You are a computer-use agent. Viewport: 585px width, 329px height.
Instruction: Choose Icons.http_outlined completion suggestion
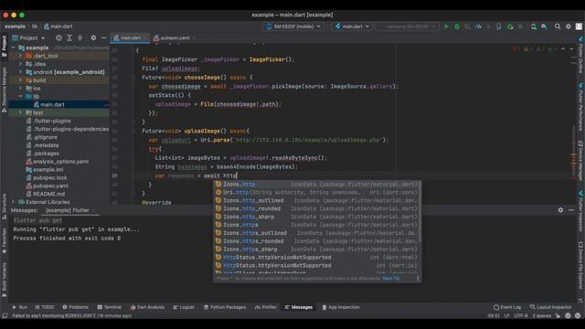click(x=316, y=200)
